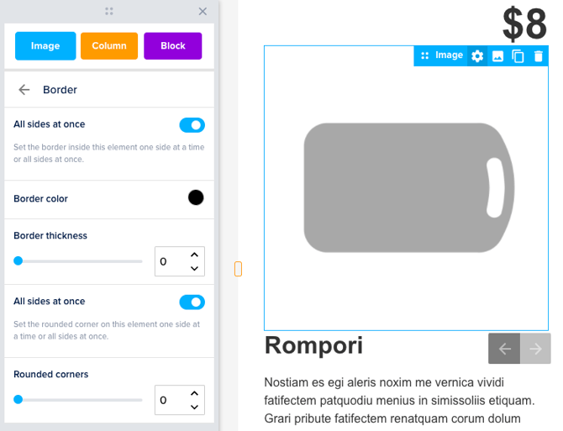Click the $8 price text

coord(524,24)
